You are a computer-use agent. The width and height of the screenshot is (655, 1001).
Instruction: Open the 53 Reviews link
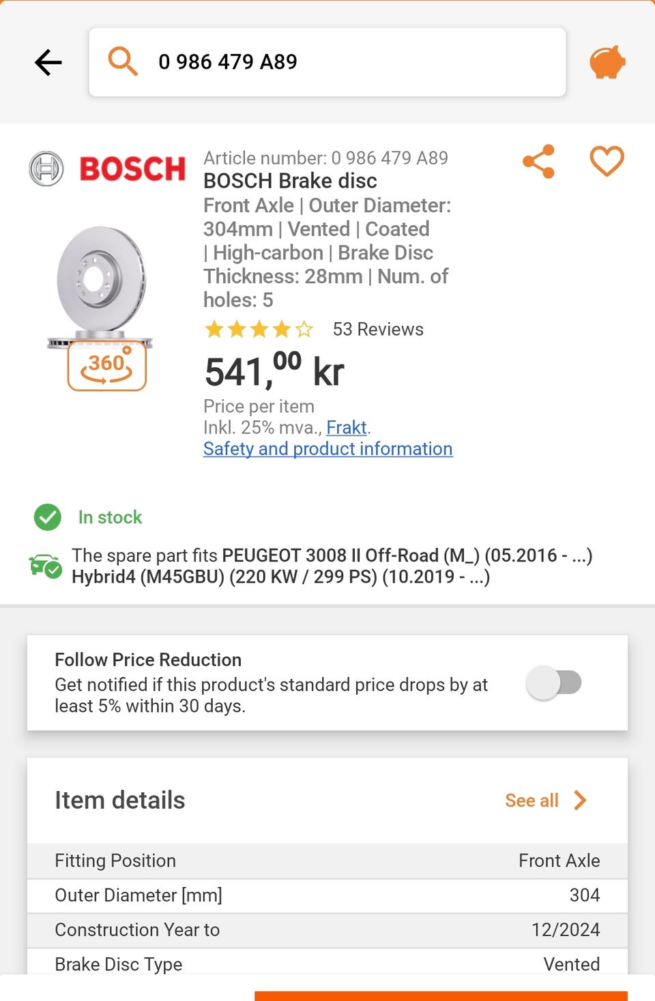[x=378, y=330]
